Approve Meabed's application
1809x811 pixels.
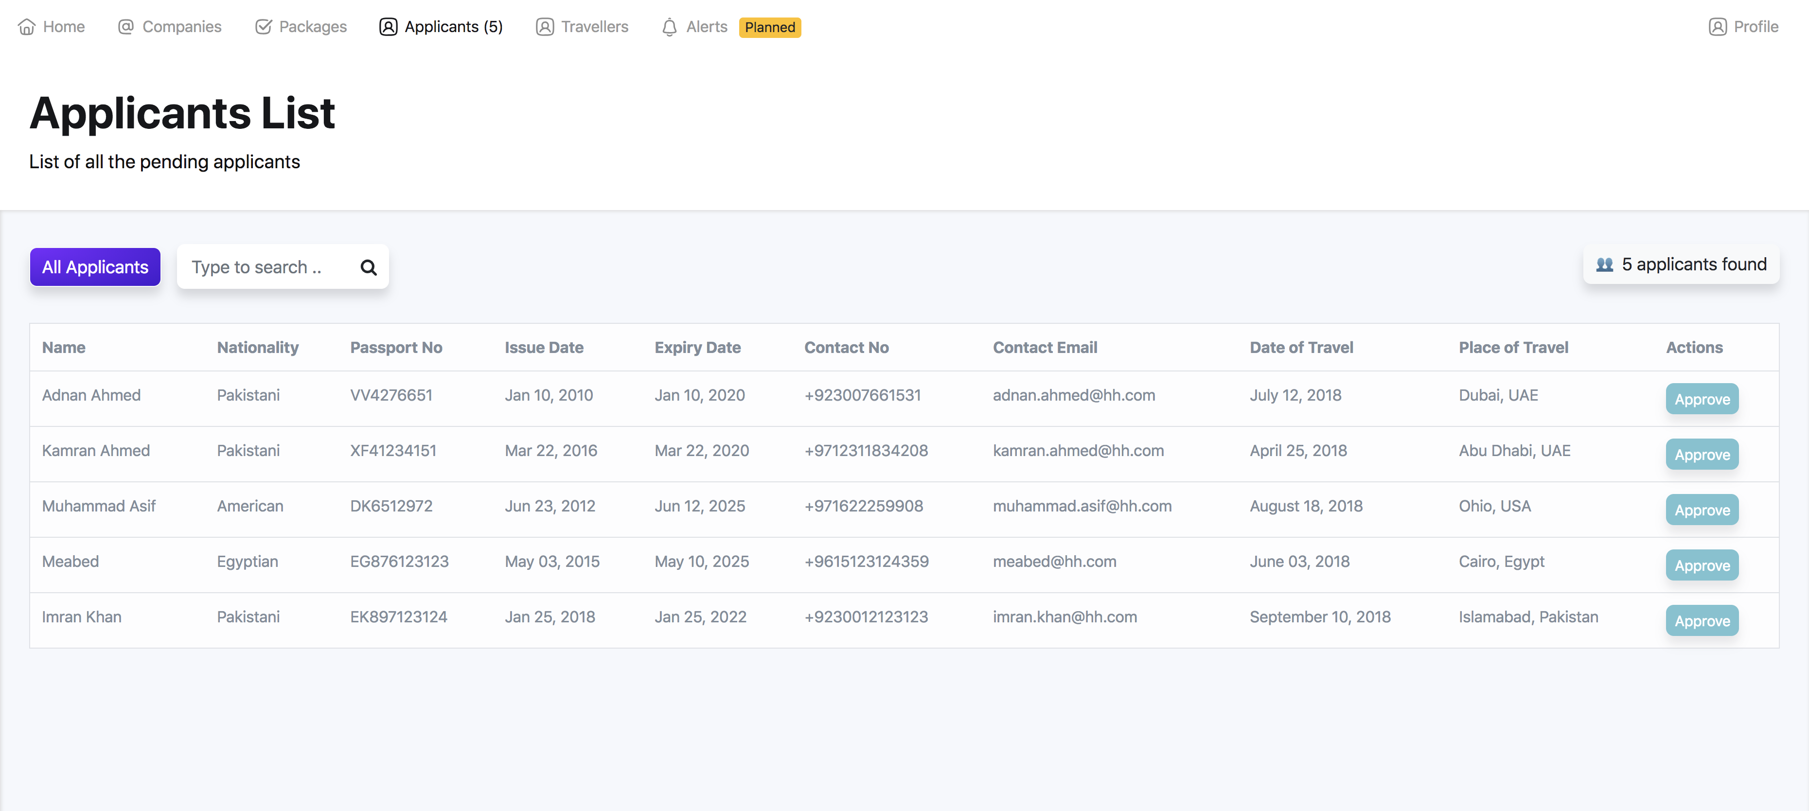click(1702, 566)
